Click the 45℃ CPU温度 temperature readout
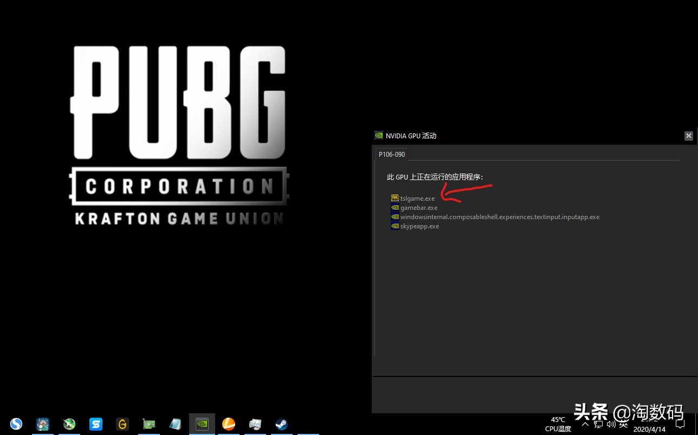698x435 pixels. [558, 424]
